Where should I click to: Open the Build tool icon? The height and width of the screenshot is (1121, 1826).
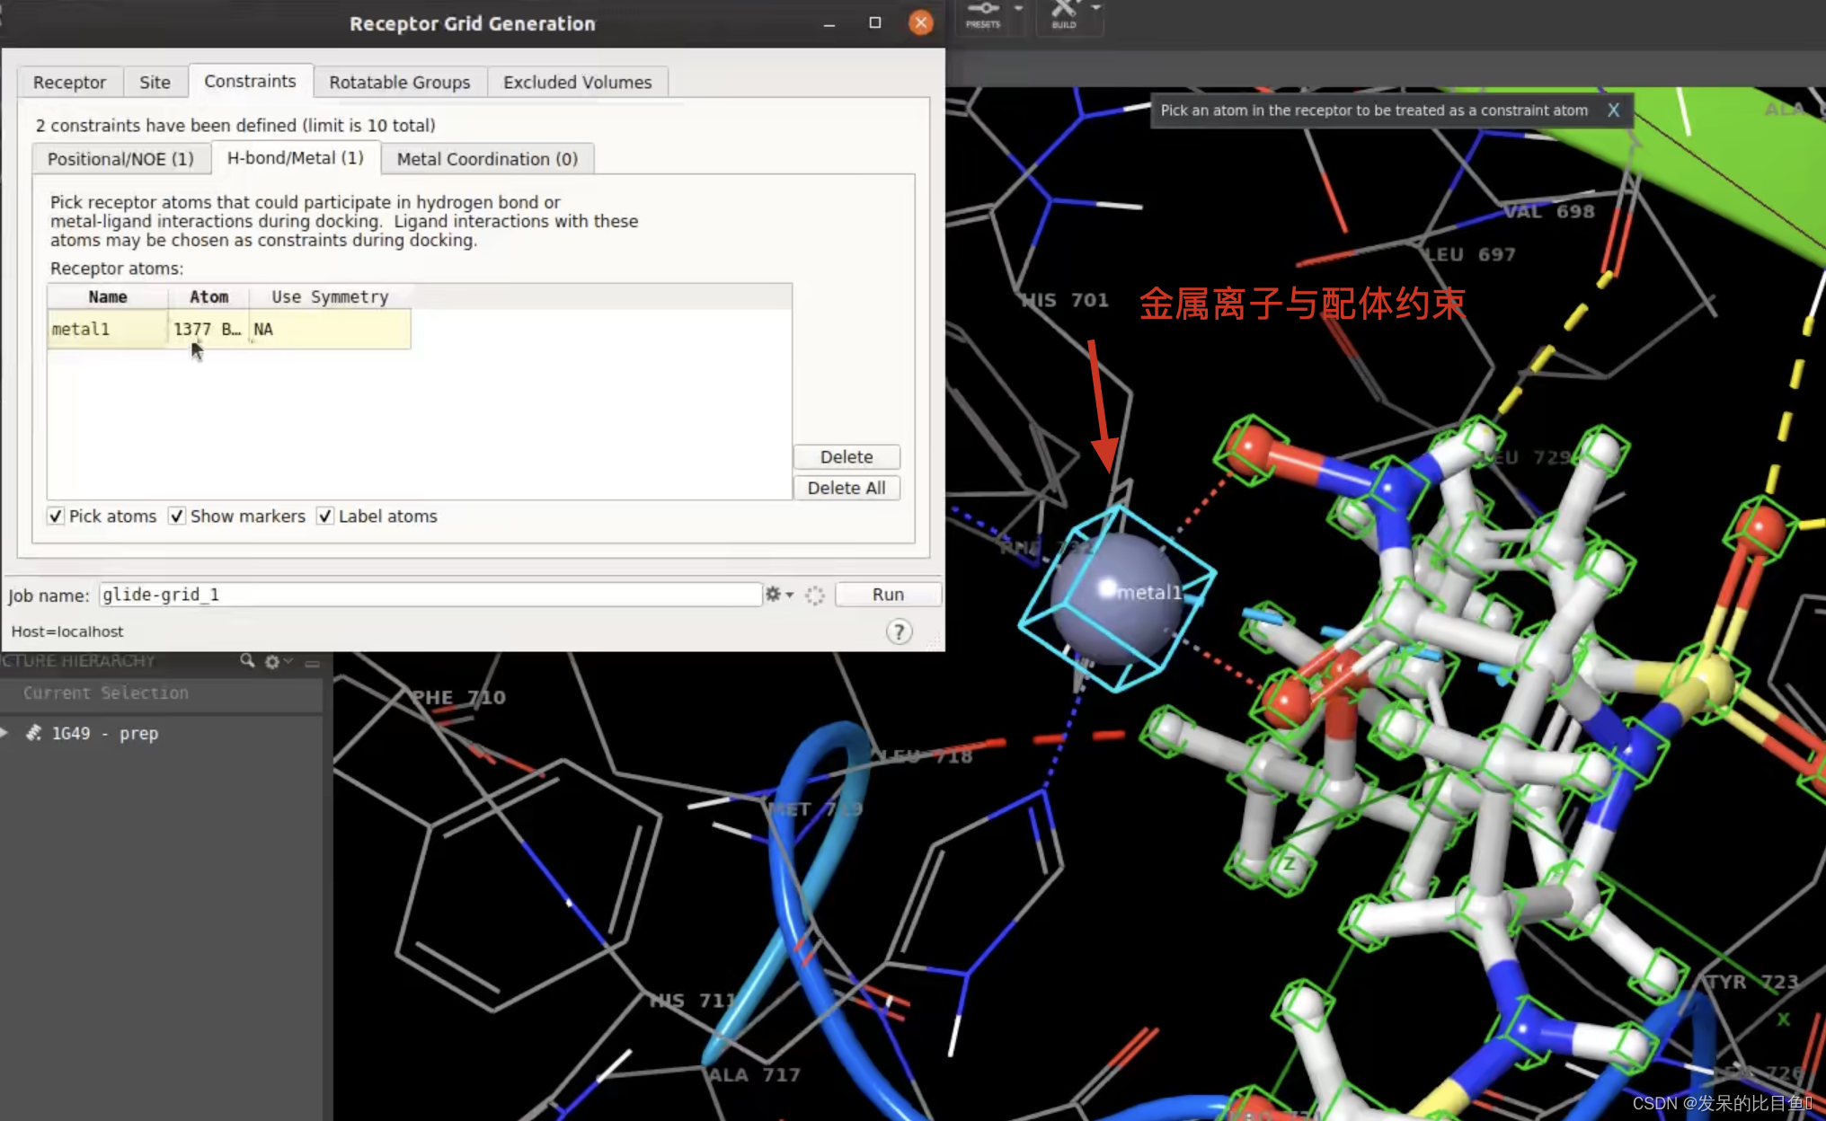tap(1064, 13)
